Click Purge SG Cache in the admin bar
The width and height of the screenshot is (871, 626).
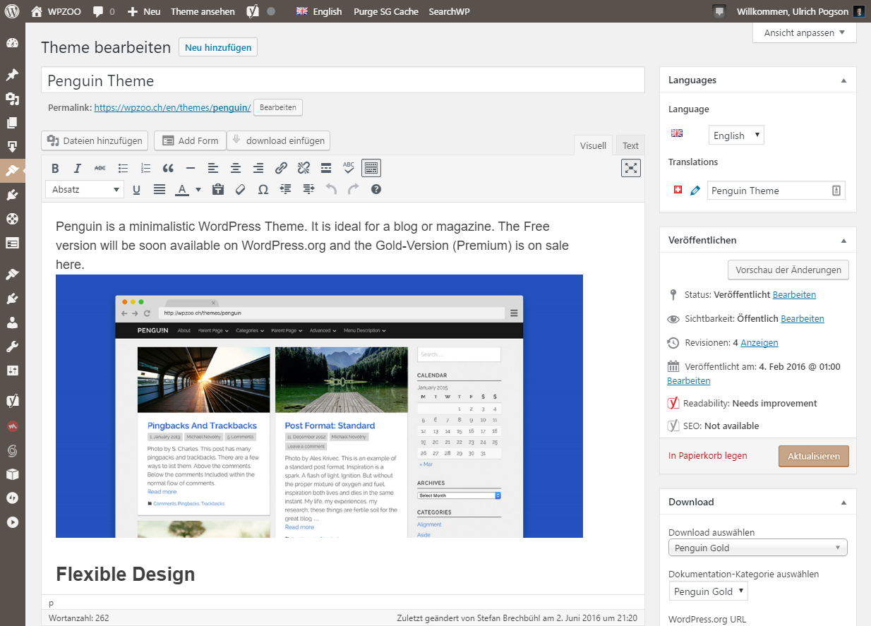point(385,11)
